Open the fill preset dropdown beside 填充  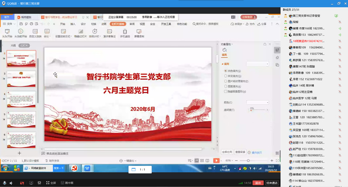click(258, 64)
